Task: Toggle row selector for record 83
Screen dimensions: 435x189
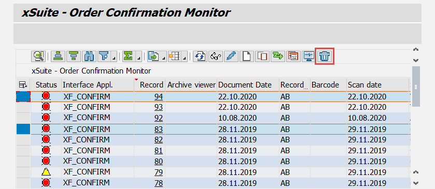Action: click(23, 129)
